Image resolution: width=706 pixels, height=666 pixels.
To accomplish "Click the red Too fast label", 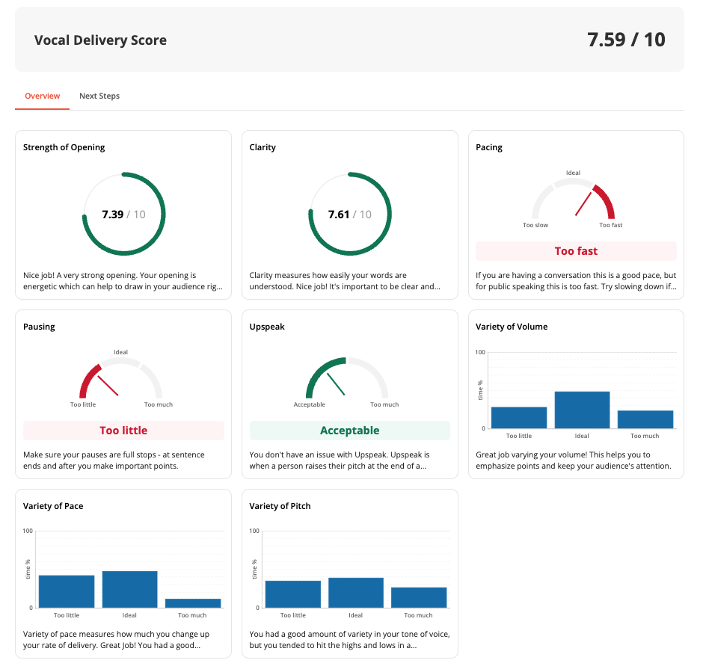I will pyautogui.click(x=576, y=251).
